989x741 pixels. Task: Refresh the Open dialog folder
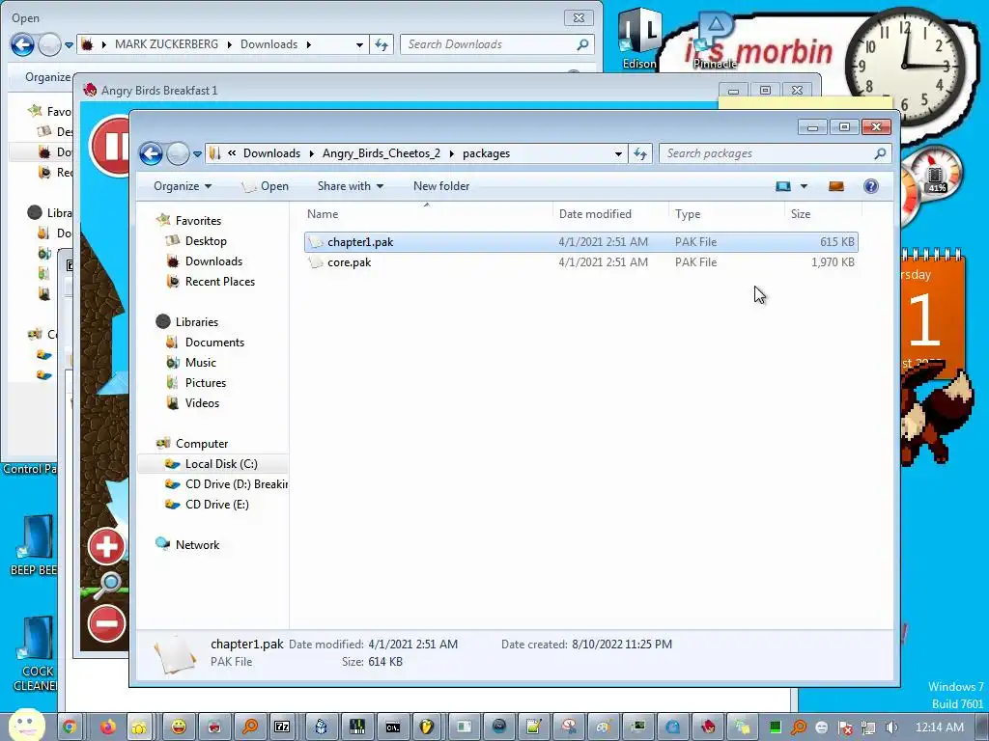(381, 44)
